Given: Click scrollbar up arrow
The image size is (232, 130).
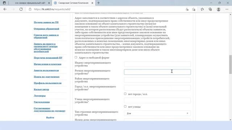Looking at the screenshot, I should tap(231, 14).
